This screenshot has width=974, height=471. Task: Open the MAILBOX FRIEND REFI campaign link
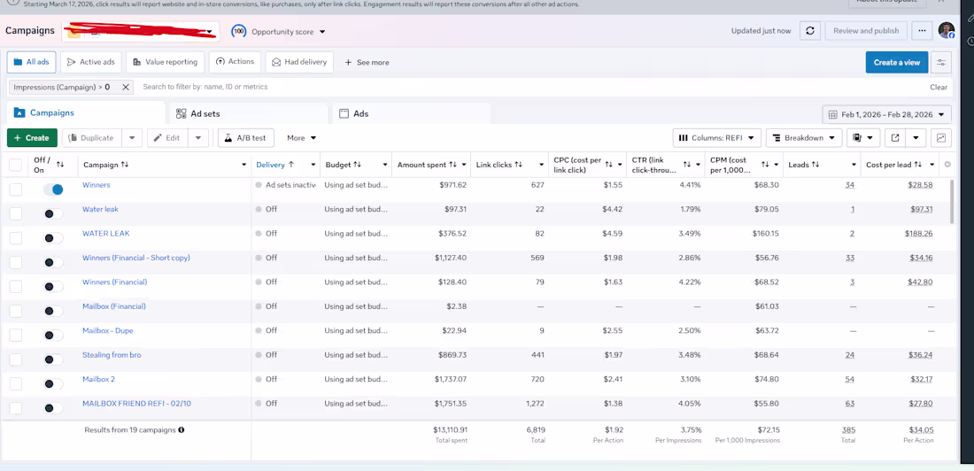pyautogui.click(x=136, y=404)
